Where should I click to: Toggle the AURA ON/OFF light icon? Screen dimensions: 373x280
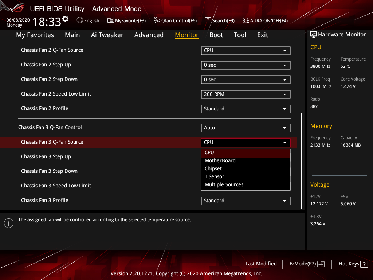[x=246, y=20]
